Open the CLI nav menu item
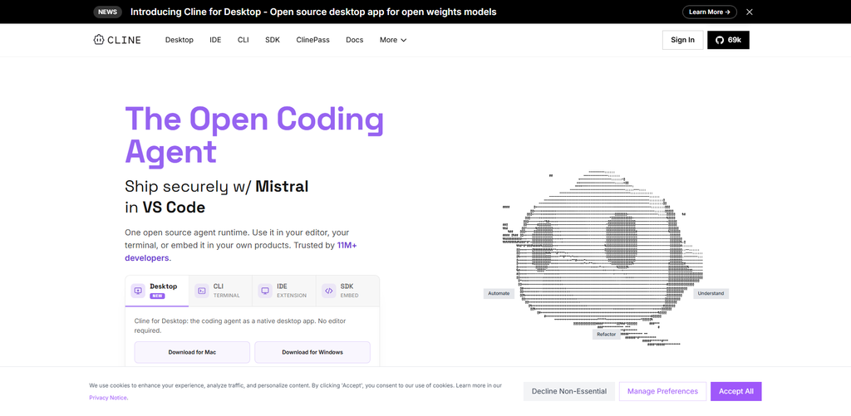Viewport: 851px width, 416px height. tap(243, 40)
